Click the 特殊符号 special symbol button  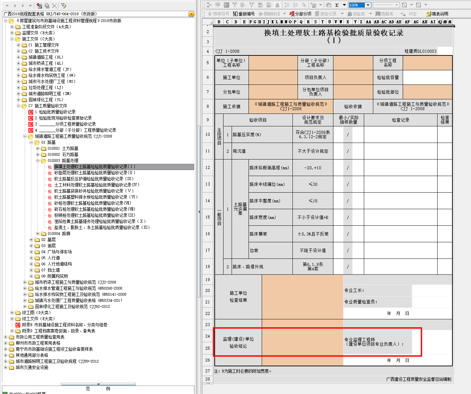(218, 14)
